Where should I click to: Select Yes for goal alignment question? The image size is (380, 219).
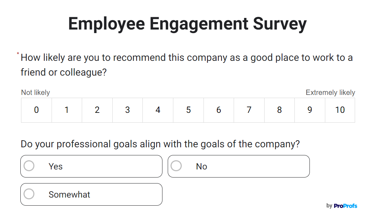[91, 166]
